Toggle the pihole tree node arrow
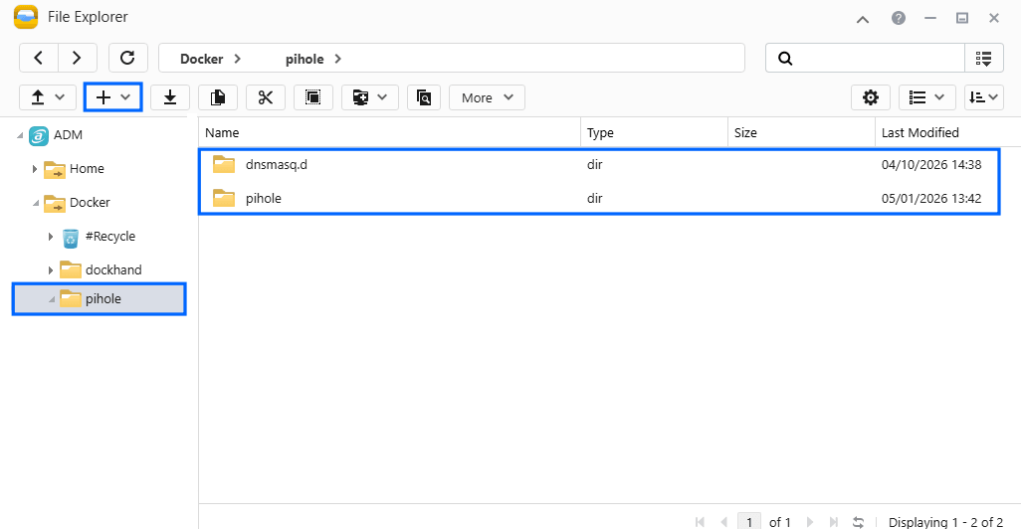The height and width of the screenshot is (529, 1021). tap(52, 299)
